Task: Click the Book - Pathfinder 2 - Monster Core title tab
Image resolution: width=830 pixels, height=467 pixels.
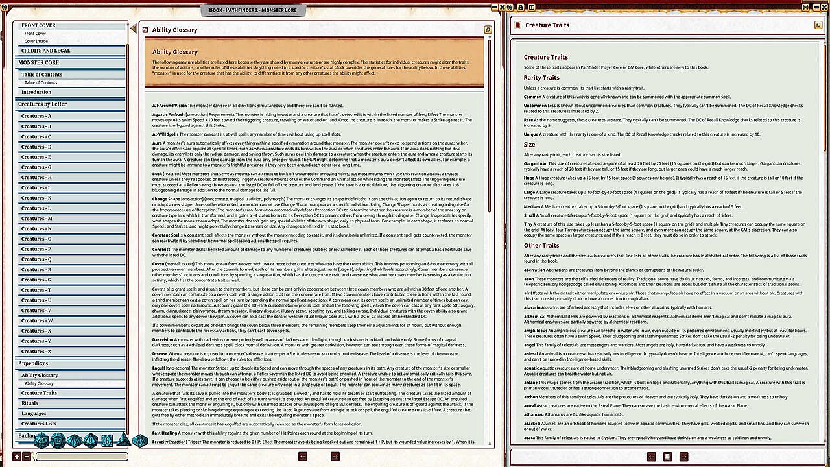Action: pyautogui.click(x=252, y=10)
